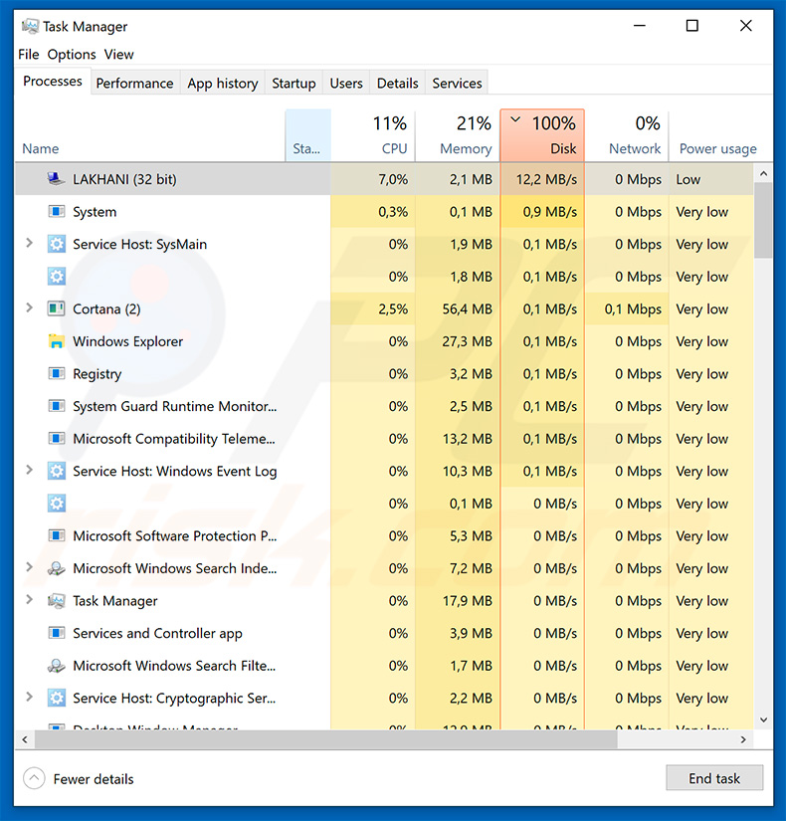The height and width of the screenshot is (821, 786).
Task: Click the Microsoft Windows Search Filter icon
Action: 56,666
